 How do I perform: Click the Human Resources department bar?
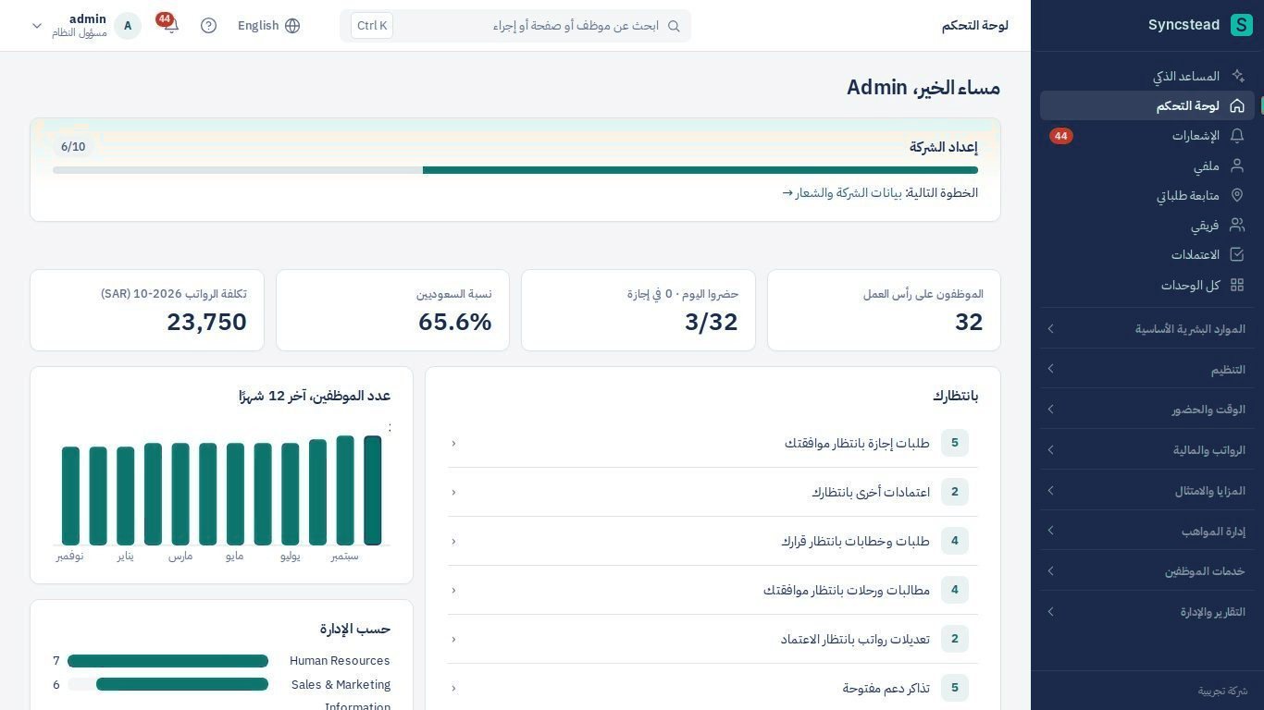click(x=167, y=661)
